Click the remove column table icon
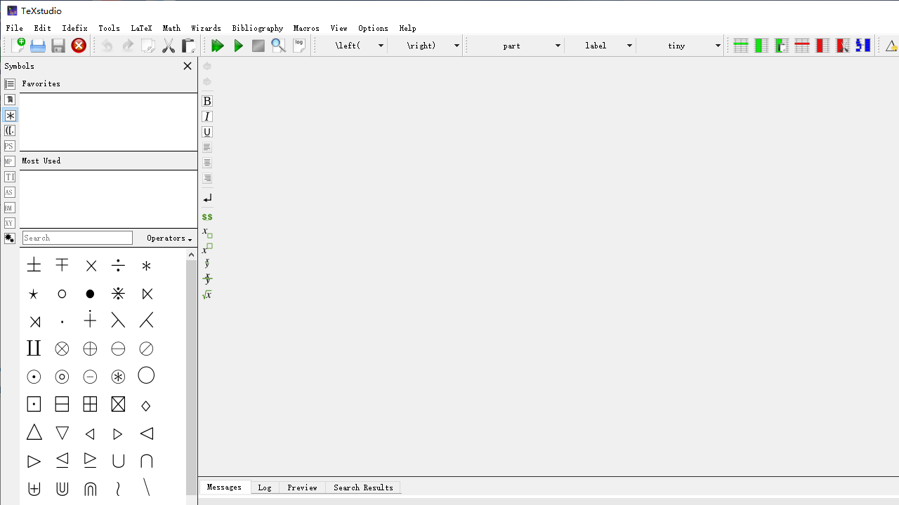 (x=822, y=45)
